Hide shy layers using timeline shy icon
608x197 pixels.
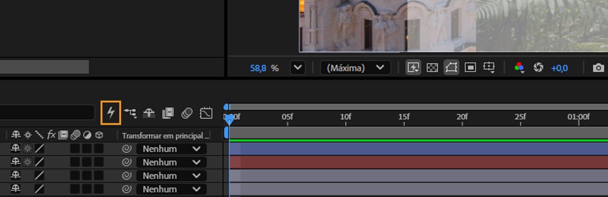(149, 113)
